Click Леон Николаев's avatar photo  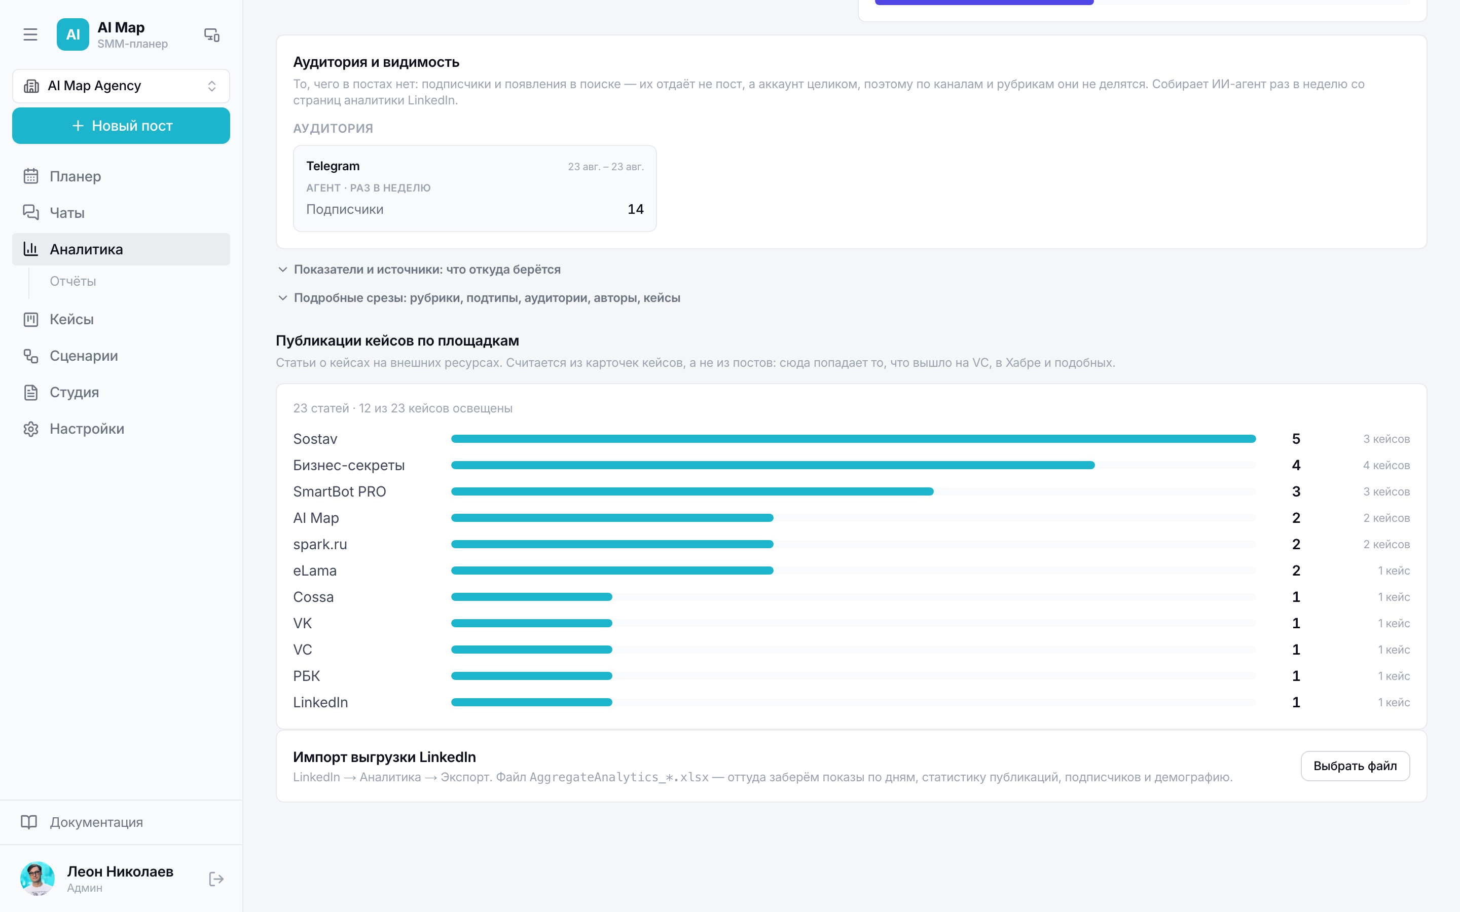(38, 878)
